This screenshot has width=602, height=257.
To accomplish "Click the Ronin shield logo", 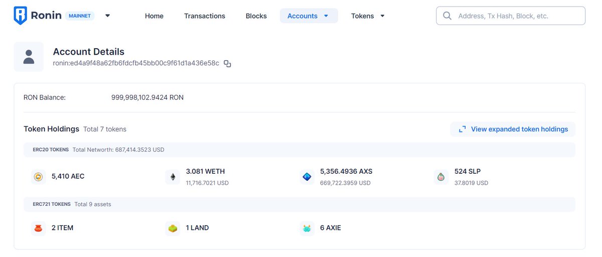I will [20, 16].
